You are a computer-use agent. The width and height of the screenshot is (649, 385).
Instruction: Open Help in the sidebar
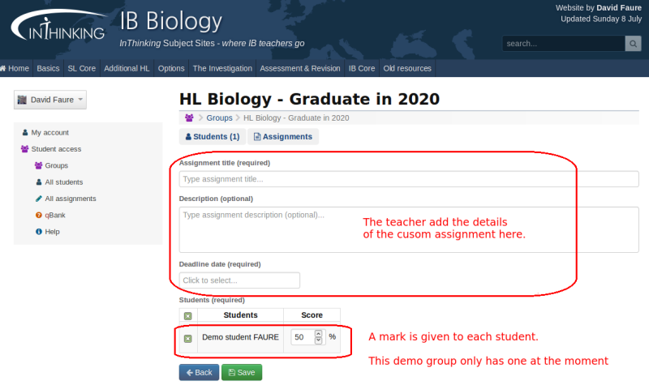pos(52,232)
